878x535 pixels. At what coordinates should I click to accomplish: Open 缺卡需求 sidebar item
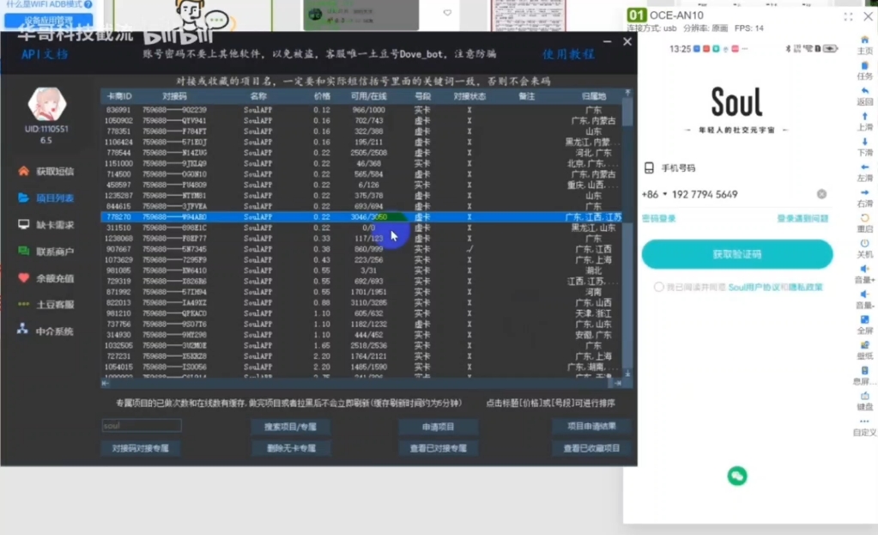[x=45, y=225]
